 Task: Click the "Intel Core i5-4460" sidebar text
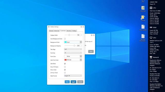pos(155,11)
